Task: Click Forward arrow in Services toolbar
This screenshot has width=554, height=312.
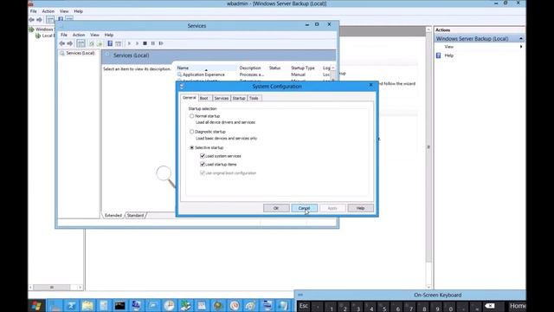Action: (70, 43)
